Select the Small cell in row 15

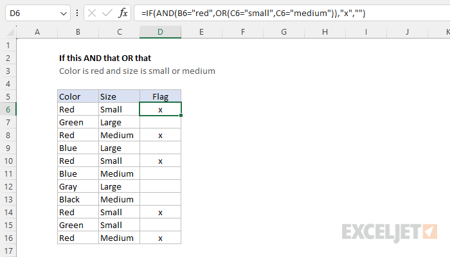click(x=119, y=225)
